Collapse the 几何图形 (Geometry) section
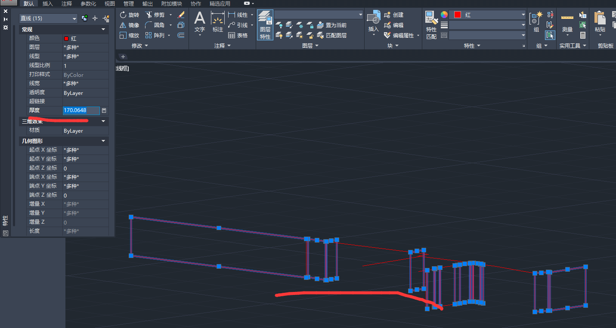Viewport: 616px width, 328px height. (103, 141)
